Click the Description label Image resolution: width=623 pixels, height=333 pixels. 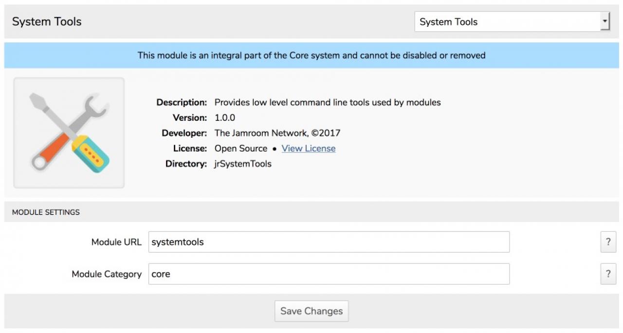(x=182, y=102)
